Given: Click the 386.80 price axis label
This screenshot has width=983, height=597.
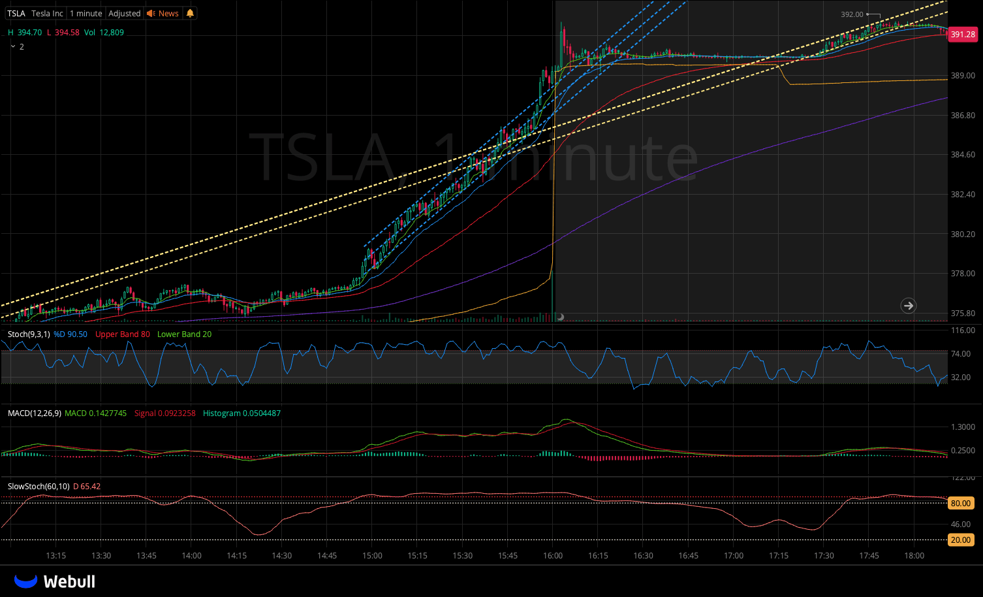Looking at the screenshot, I should click(x=963, y=116).
